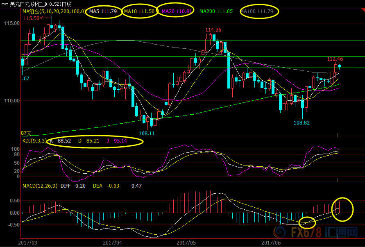Click the 115.00 price axis label

[12, 23]
